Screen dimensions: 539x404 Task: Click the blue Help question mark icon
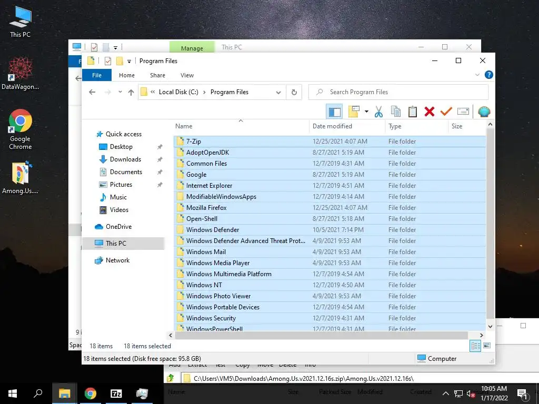pyautogui.click(x=488, y=75)
